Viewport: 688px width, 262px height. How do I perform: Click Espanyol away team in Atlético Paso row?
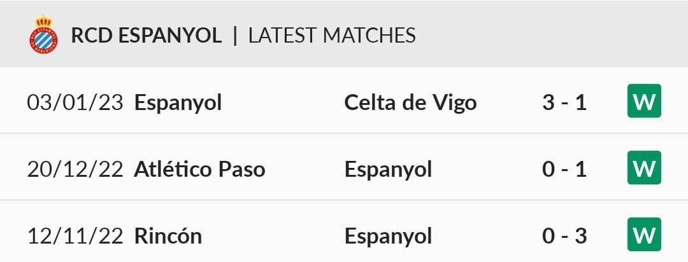tap(389, 170)
